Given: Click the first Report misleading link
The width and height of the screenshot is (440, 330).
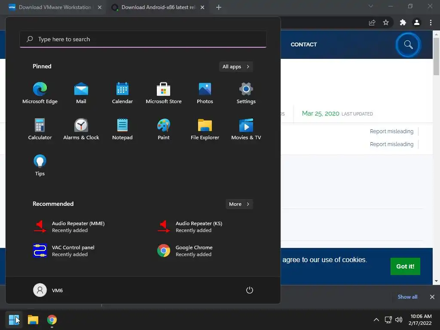Looking at the screenshot, I should (x=391, y=131).
